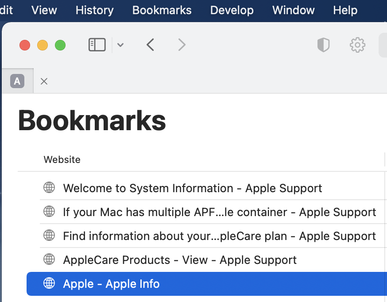The width and height of the screenshot is (387, 302).
Task: Click the red close window button
Action: tap(25, 45)
